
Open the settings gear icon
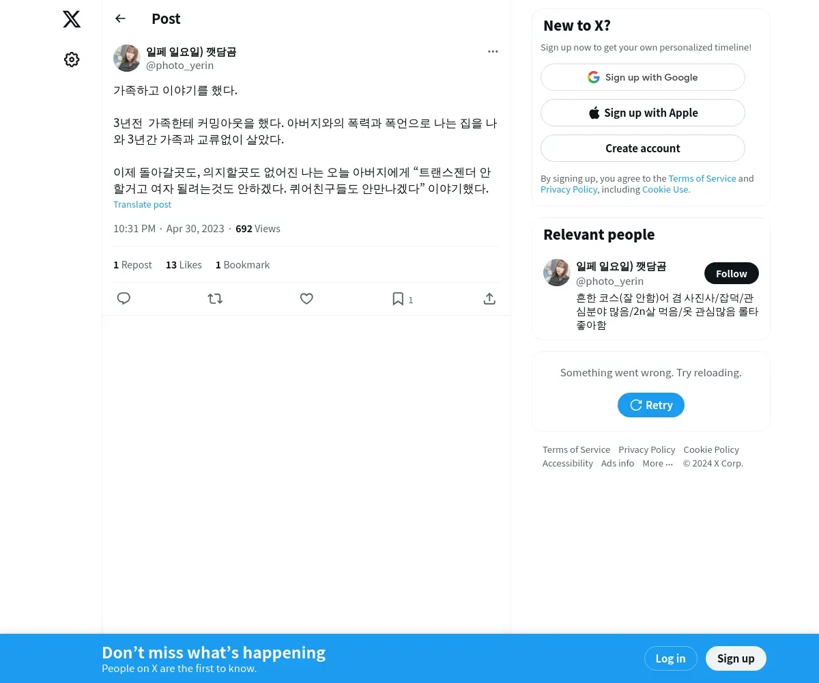point(72,59)
